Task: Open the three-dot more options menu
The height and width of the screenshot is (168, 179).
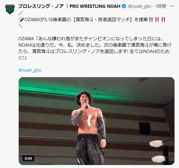Action: 171,6
